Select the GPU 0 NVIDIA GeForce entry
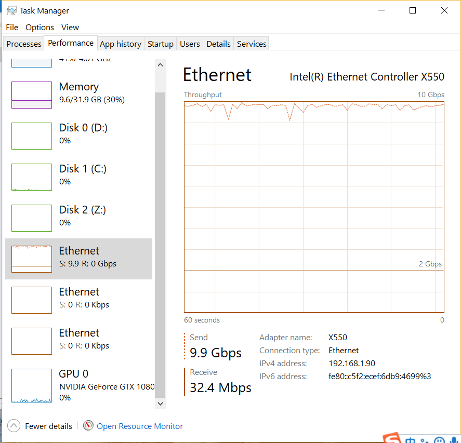461x443 pixels. (x=78, y=385)
